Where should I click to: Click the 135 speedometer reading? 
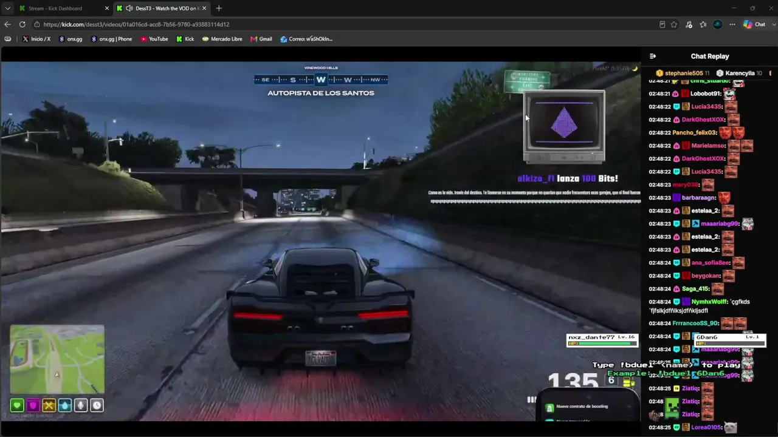pyautogui.click(x=573, y=382)
